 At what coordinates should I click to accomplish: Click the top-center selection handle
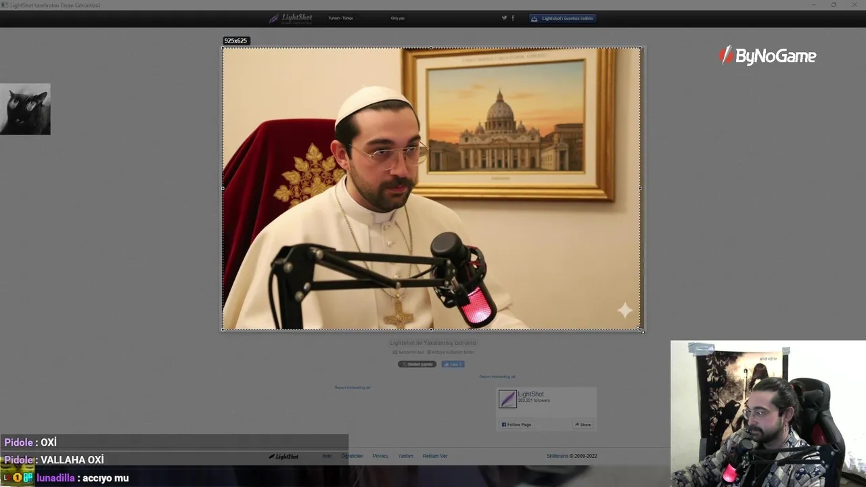[431, 47]
